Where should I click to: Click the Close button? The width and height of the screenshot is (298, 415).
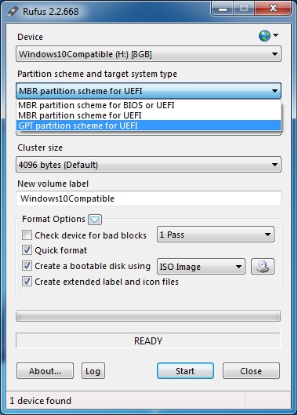[251, 371]
